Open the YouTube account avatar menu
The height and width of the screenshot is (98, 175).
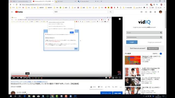[x=161, y=12]
